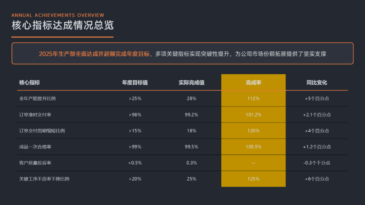Click the 112% completion rate cell
365x205 pixels.
[253, 99]
